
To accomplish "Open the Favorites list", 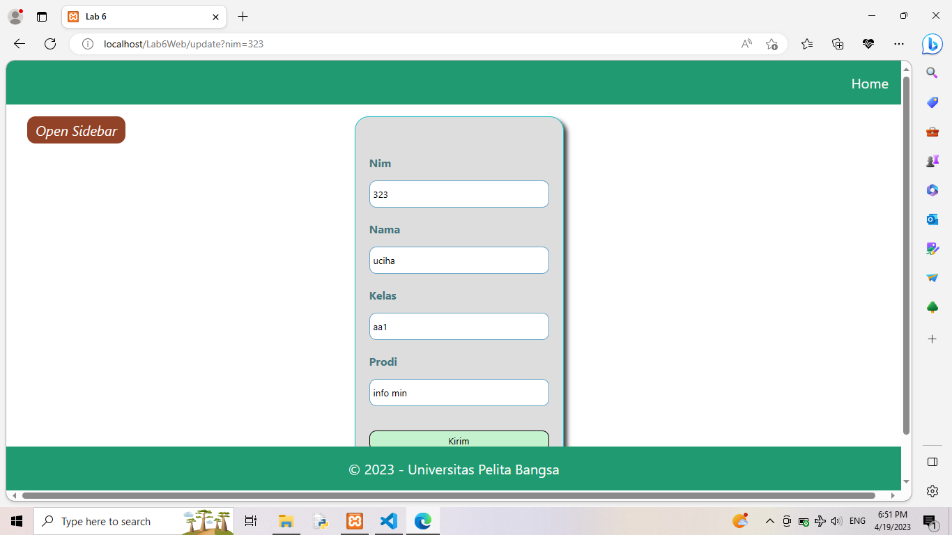I will point(806,43).
